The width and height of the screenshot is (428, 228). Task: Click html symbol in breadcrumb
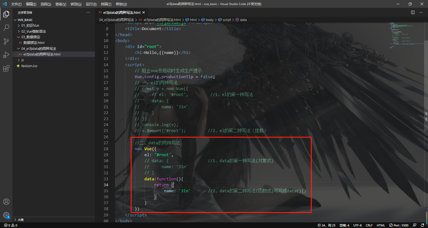pyautogui.click(x=191, y=20)
